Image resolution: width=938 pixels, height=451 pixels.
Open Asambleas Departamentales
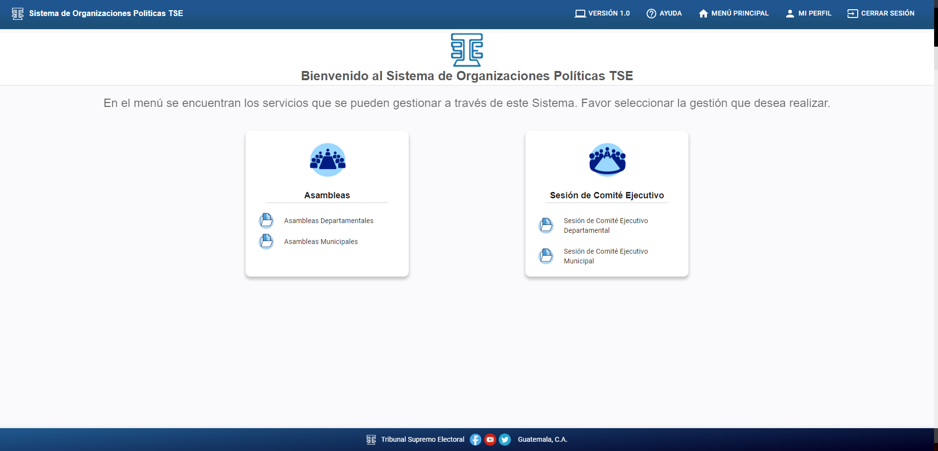(328, 220)
